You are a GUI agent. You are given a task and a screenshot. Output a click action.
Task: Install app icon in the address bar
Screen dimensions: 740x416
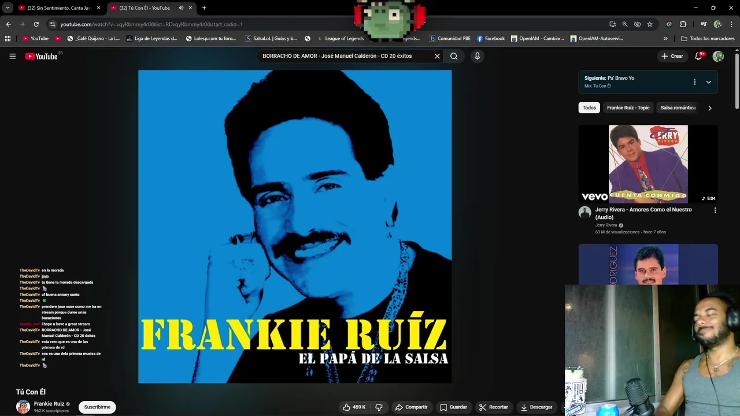(612, 24)
